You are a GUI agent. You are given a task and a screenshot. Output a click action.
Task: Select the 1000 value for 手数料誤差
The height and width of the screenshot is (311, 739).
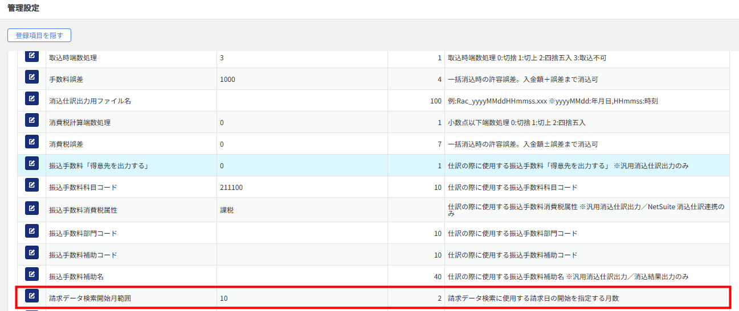pyautogui.click(x=227, y=80)
